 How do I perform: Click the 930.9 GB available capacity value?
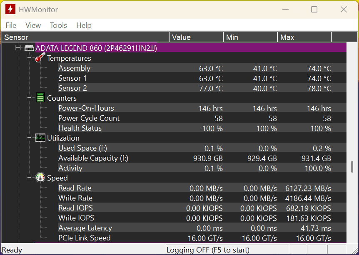pyautogui.click(x=208, y=158)
